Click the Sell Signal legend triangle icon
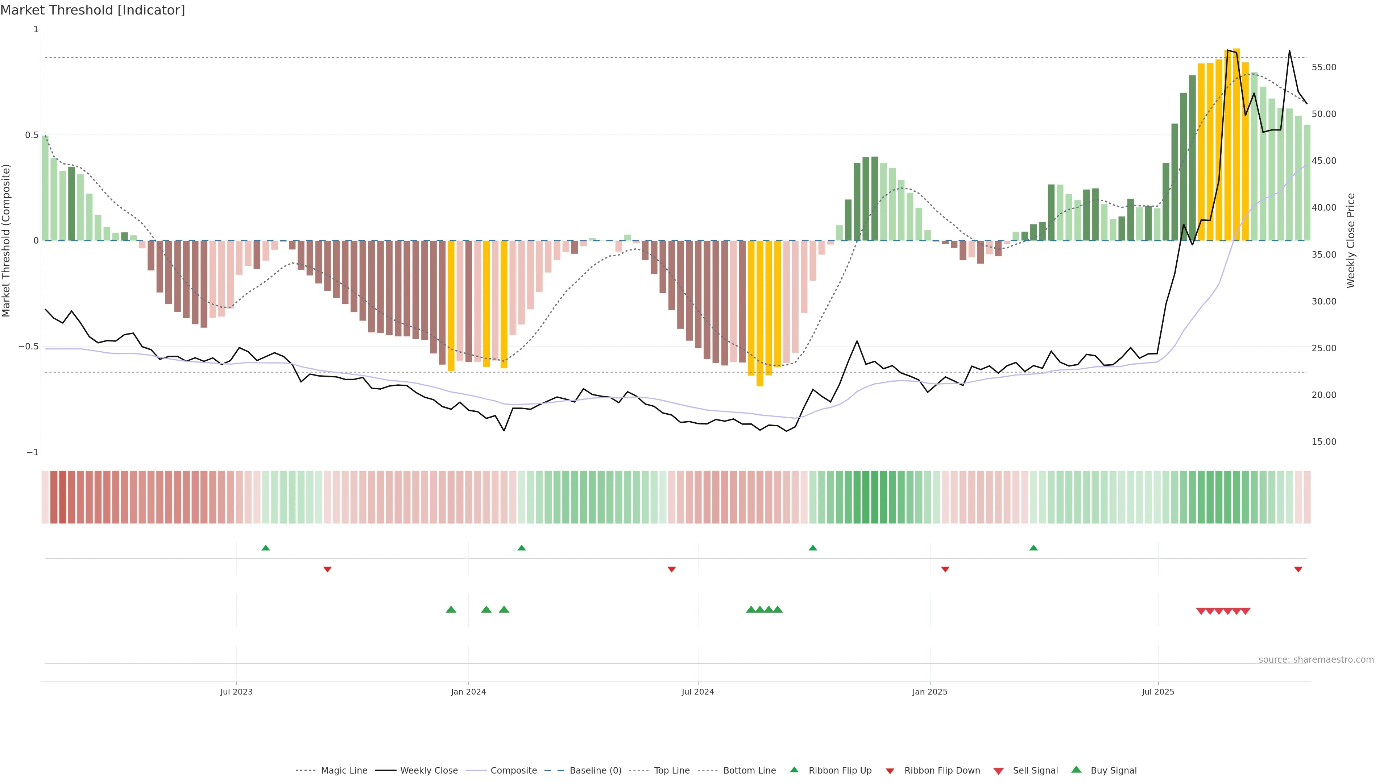Viewport: 1392px width, 783px height. (999, 771)
